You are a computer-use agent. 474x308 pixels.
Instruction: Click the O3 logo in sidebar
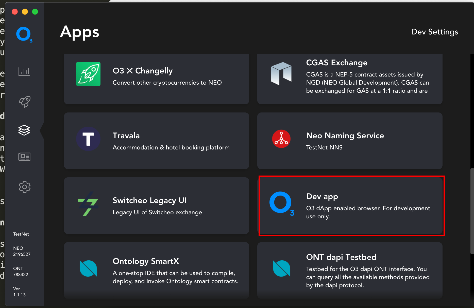(x=24, y=34)
